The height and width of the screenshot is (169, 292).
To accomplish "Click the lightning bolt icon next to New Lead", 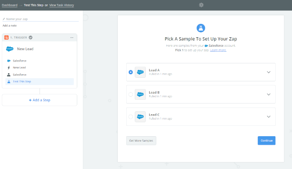I will (x=9, y=67).
